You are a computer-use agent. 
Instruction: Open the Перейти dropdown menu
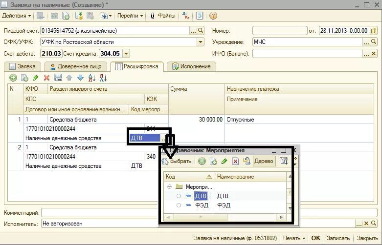(130, 16)
